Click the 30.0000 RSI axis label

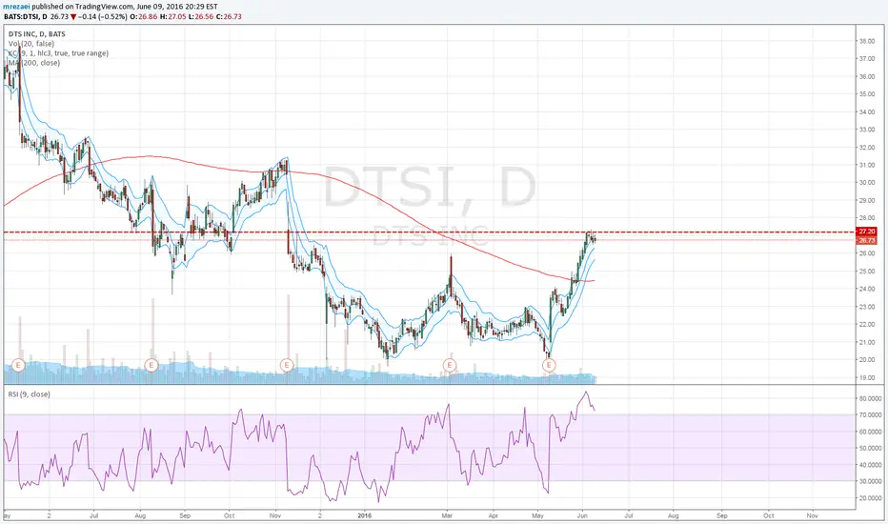point(871,481)
